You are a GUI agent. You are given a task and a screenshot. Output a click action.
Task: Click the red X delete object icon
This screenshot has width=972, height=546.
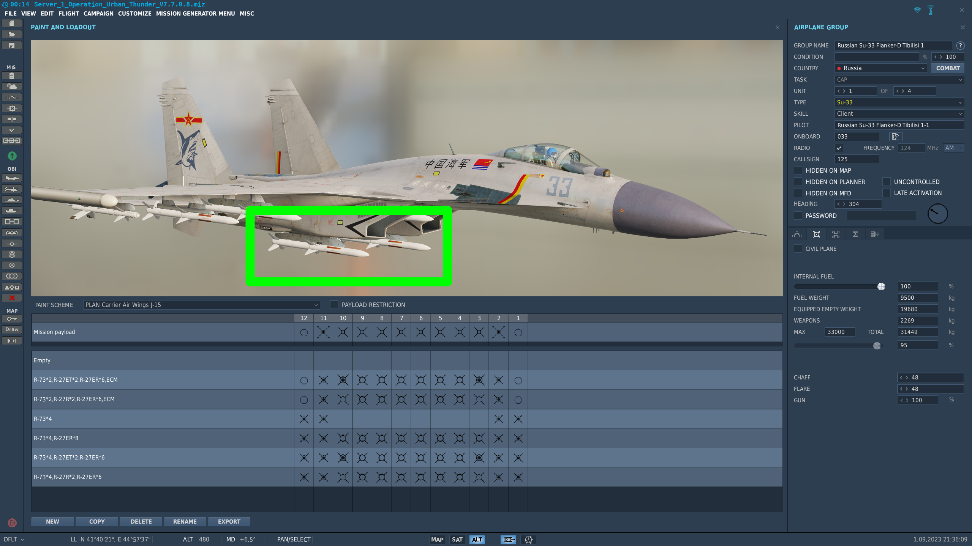[x=12, y=298]
